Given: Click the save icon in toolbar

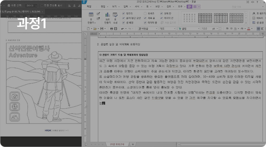Looking at the screenshot, I should pos(101,28).
